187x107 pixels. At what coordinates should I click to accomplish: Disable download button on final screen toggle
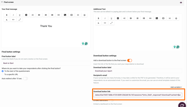point(130,60)
